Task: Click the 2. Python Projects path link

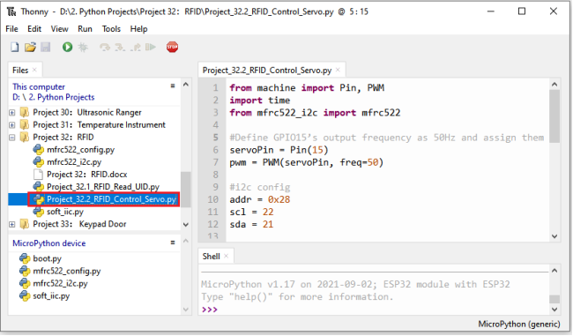Action: [x=62, y=97]
